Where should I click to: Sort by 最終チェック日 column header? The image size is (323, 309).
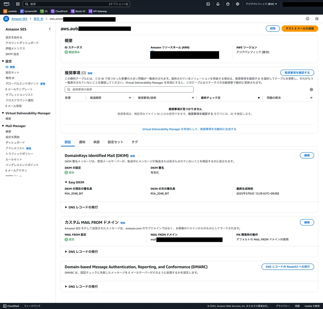click(230, 98)
